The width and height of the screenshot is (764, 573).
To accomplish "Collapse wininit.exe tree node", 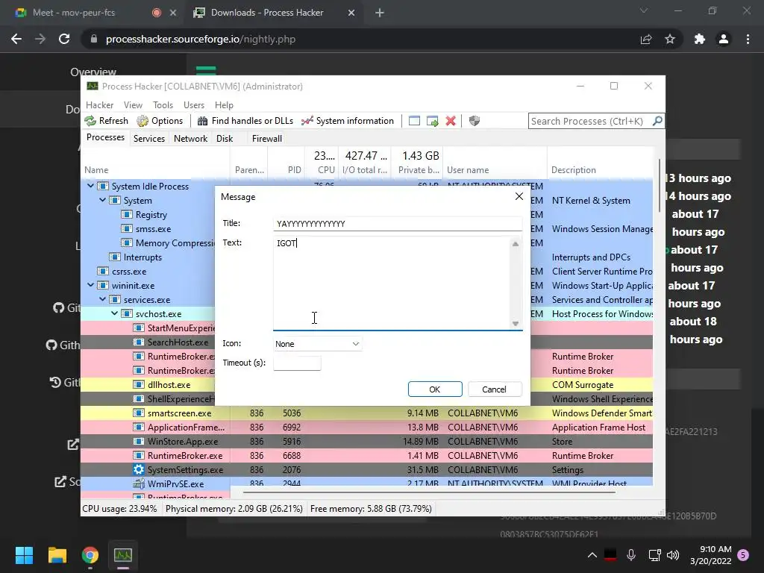I will pyautogui.click(x=90, y=285).
